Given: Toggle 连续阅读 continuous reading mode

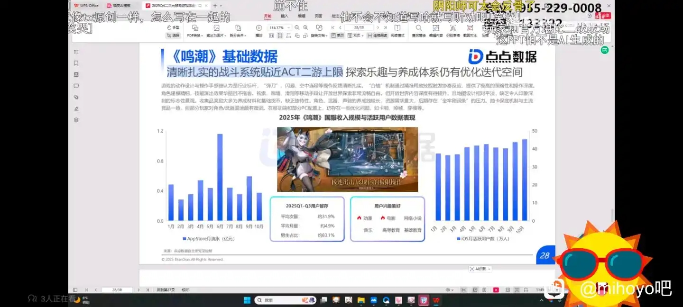Looking at the screenshot, I should pos(377,36).
